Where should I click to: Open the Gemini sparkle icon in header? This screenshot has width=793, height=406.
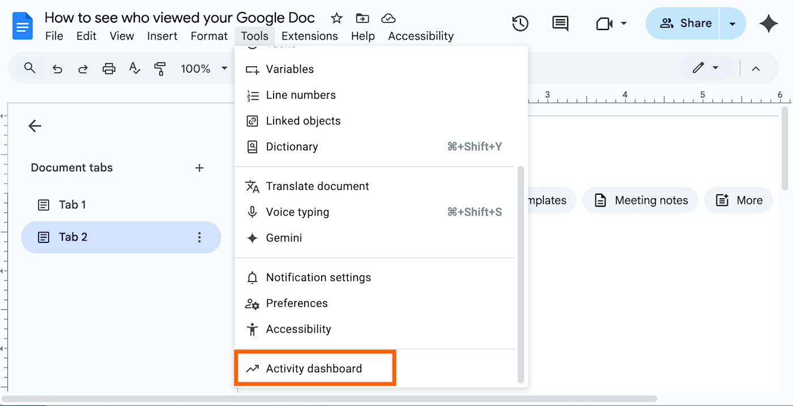pyautogui.click(x=768, y=23)
